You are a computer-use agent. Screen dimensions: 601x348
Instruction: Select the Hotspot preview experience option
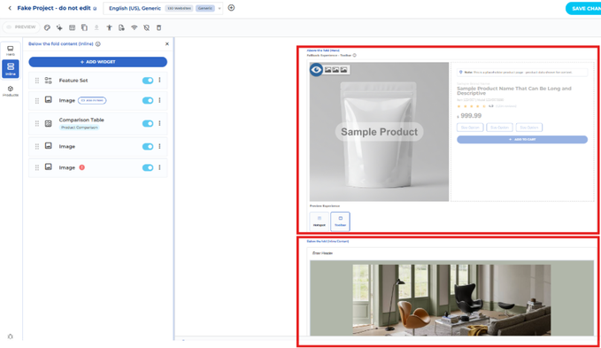click(x=320, y=221)
